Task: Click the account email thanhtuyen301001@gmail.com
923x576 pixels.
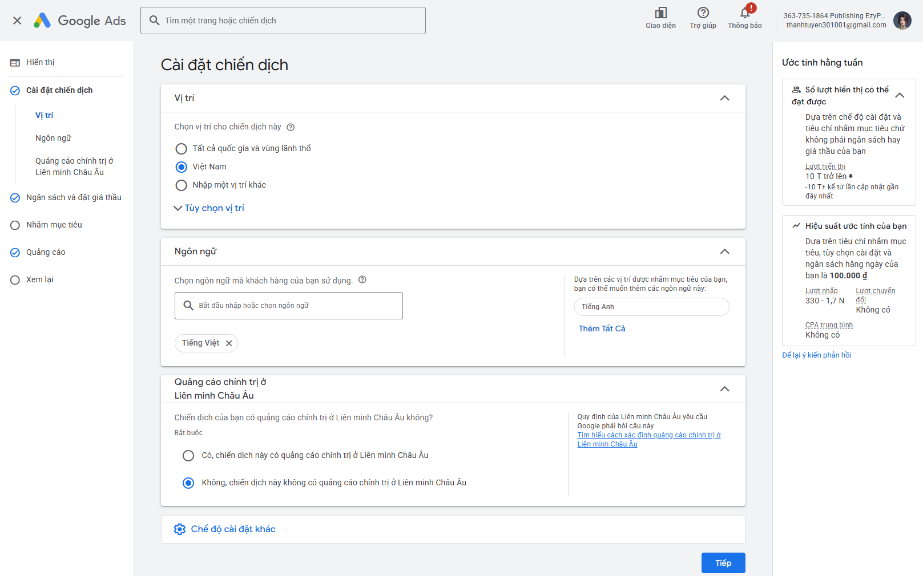Action: [x=836, y=25]
